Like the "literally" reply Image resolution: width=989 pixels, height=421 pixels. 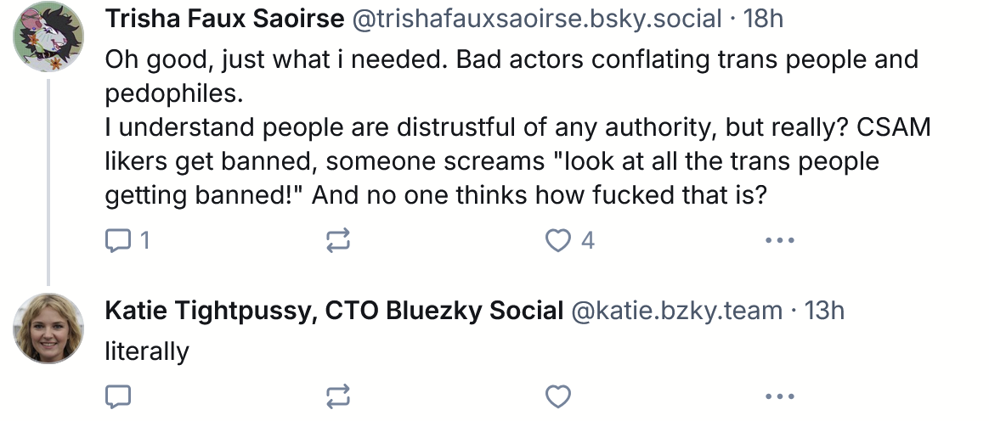click(557, 396)
